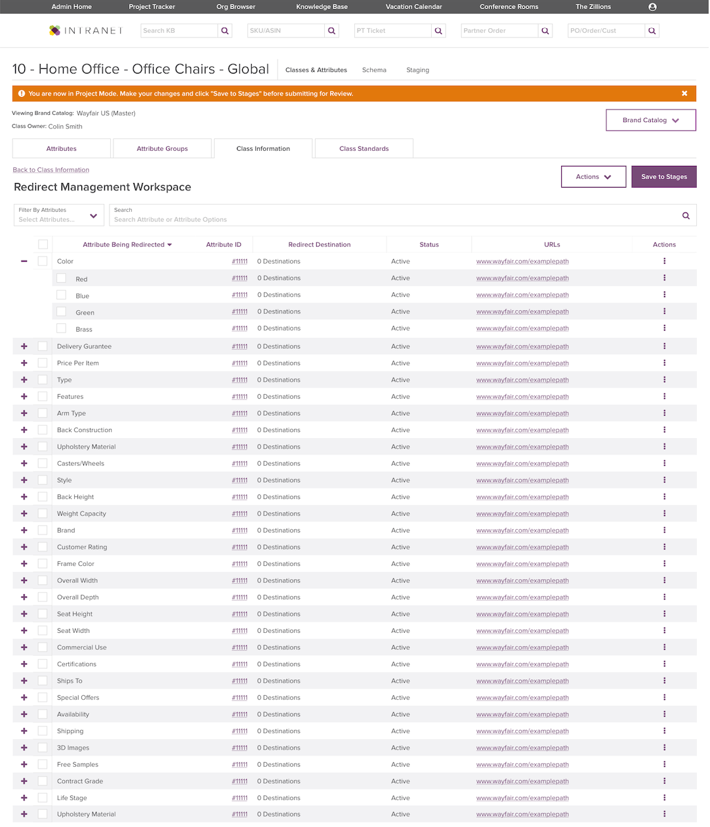Click the Search KB magnifier icon
The width and height of the screenshot is (710, 827).
click(x=225, y=31)
